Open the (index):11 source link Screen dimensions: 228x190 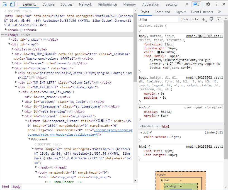click(x=214, y=132)
